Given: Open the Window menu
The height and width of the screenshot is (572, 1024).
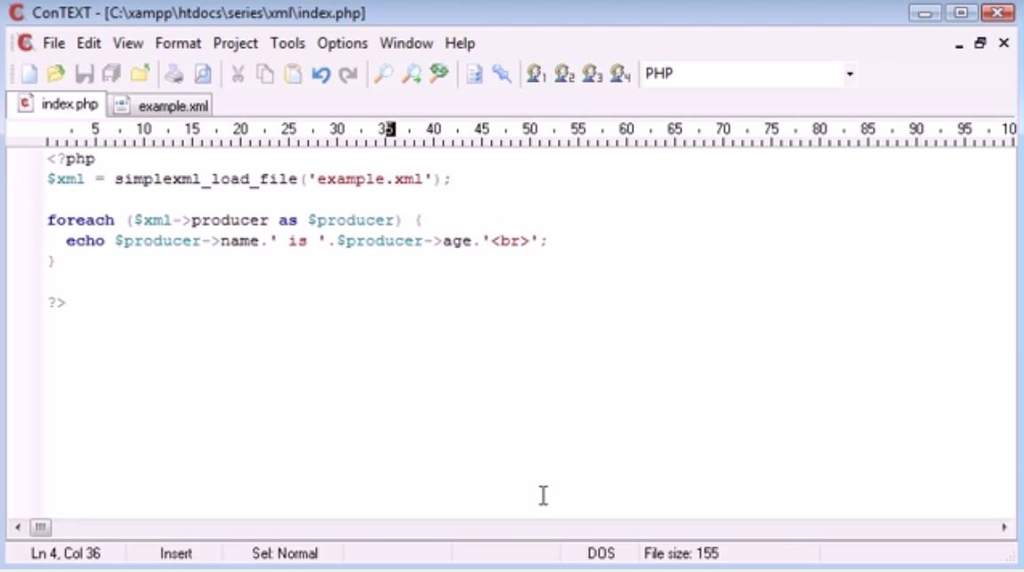Looking at the screenshot, I should coord(407,43).
